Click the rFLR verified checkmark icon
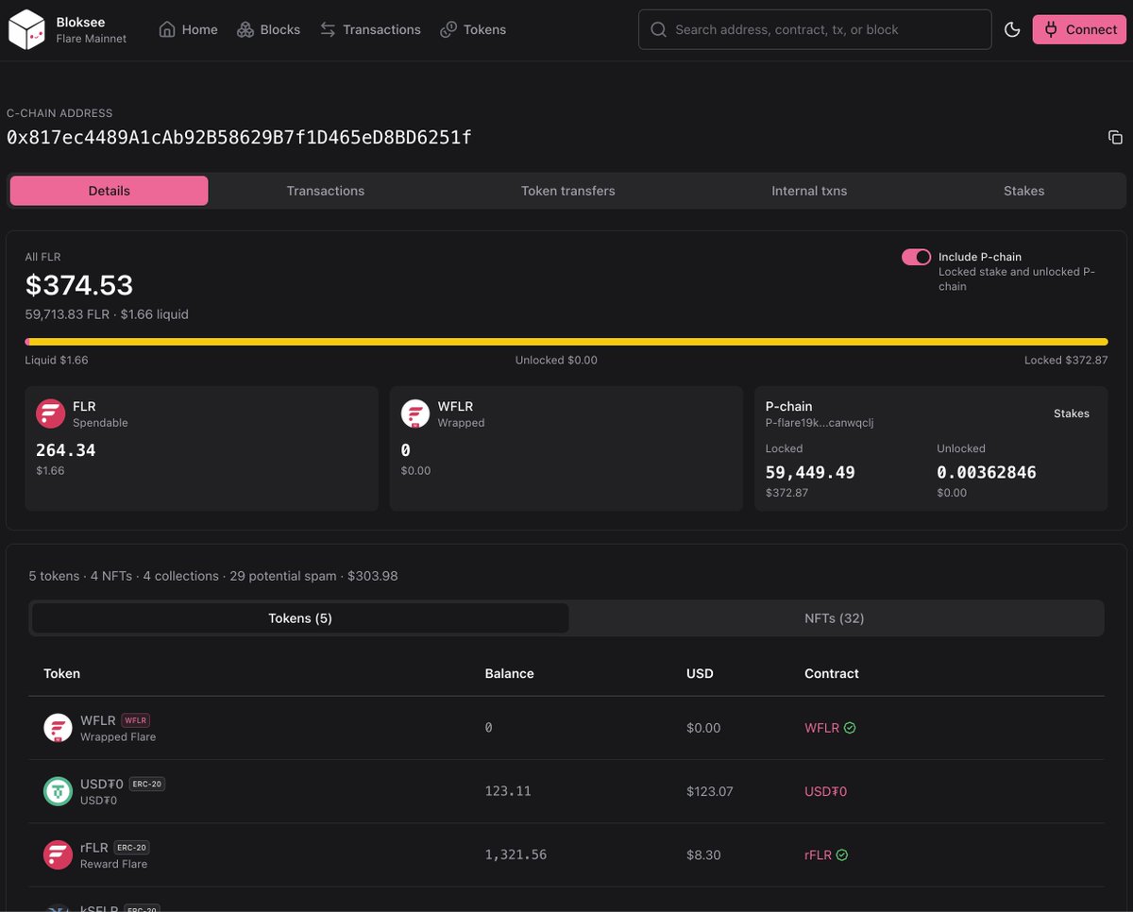Image resolution: width=1133 pixels, height=912 pixels. 842,854
